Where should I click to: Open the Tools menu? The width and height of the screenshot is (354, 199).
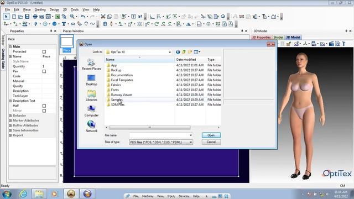tap(75, 10)
